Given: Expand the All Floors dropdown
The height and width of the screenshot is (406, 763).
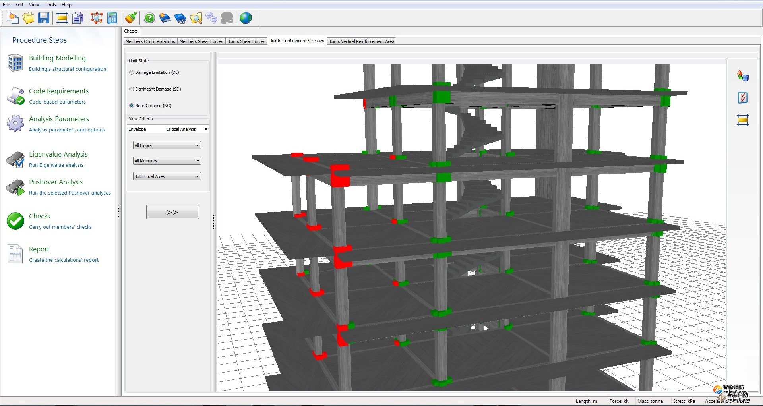Looking at the screenshot, I should (x=167, y=145).
